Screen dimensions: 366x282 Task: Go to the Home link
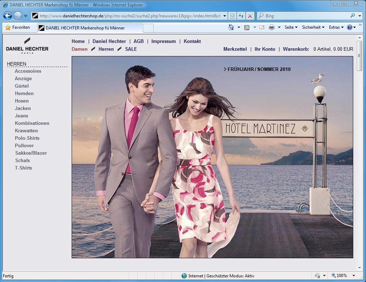78,41
